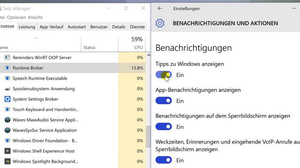Image resolution: width=300 pixels, height=168 pixels.
Task: Click the Speech Runtime Executable icon
Action: (x=7, y=78)
